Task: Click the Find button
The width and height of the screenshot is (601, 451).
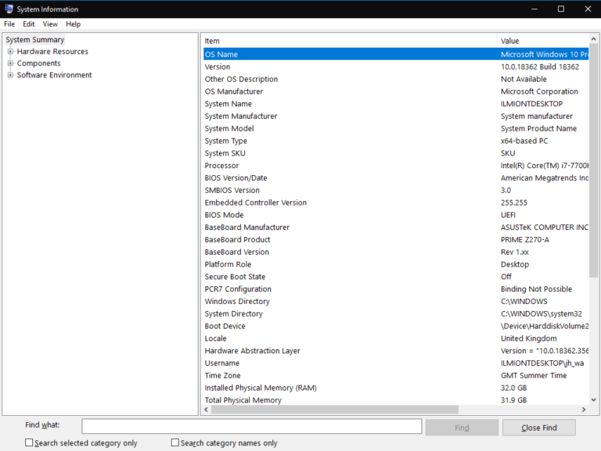Action: tap(462, 428)
